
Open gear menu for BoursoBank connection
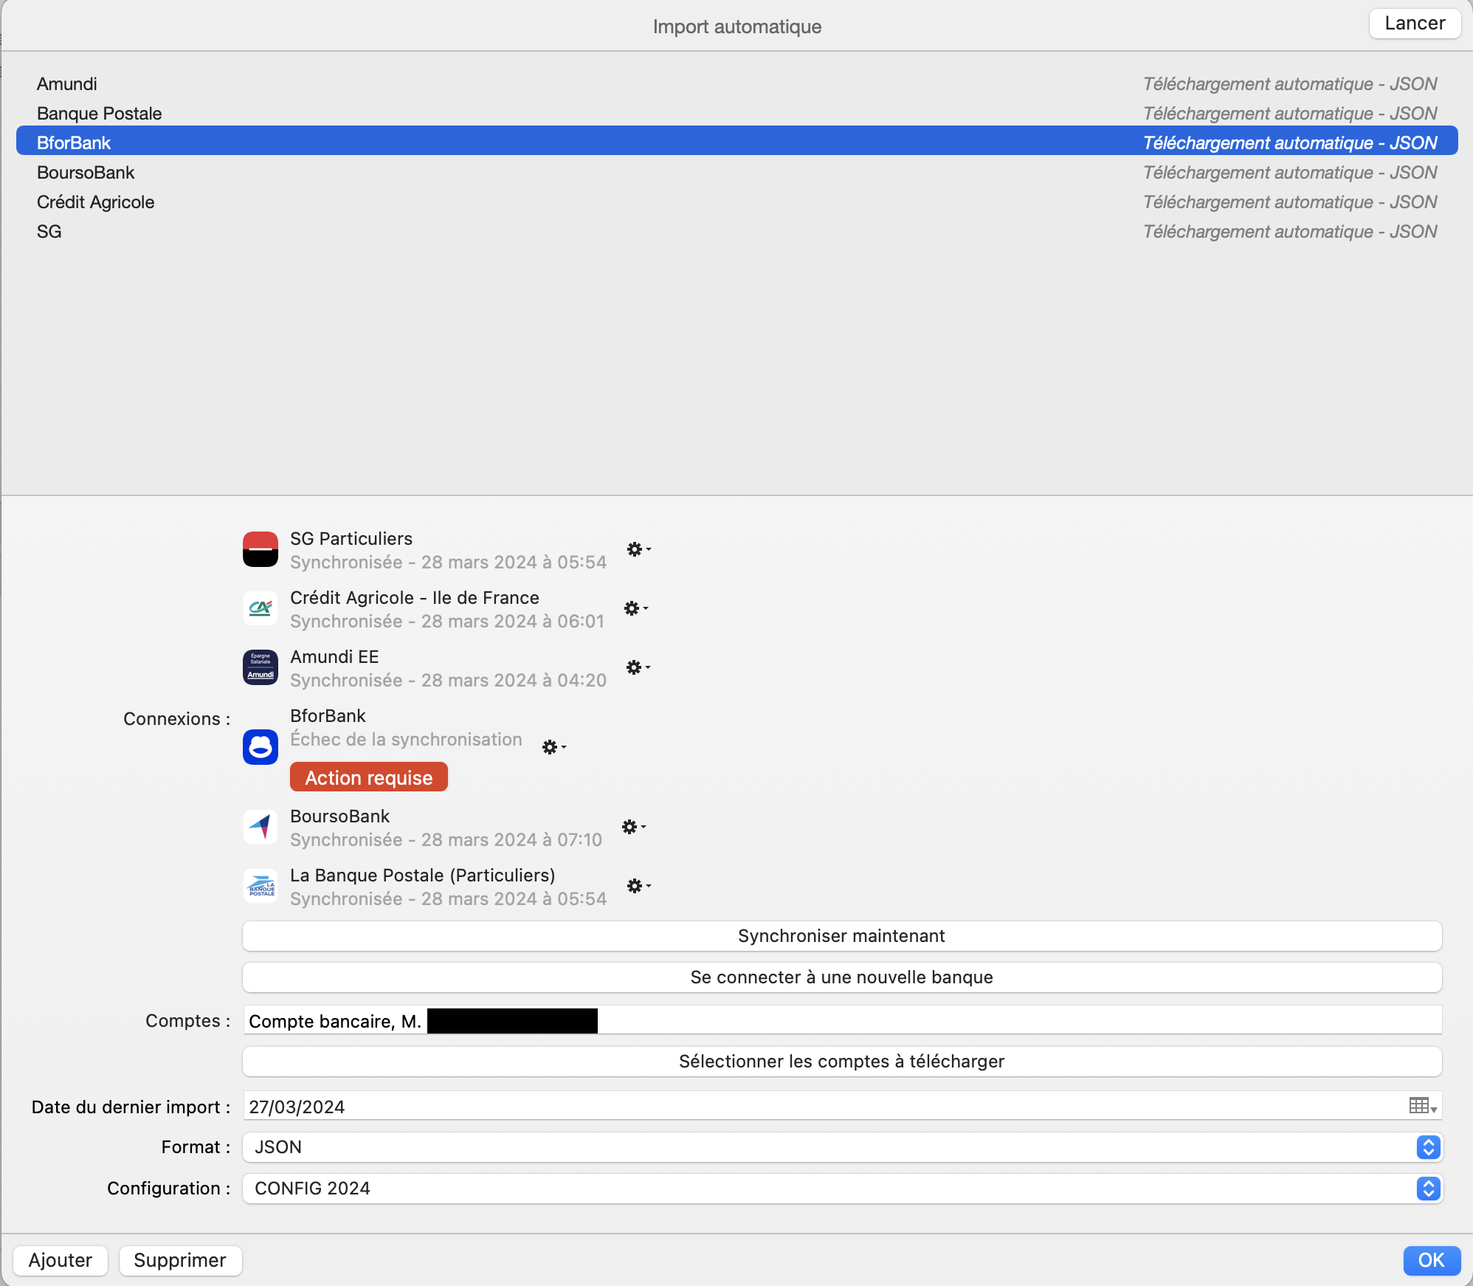pos(633,827)
